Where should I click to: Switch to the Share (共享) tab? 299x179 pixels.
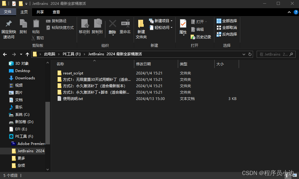(40, 12)
